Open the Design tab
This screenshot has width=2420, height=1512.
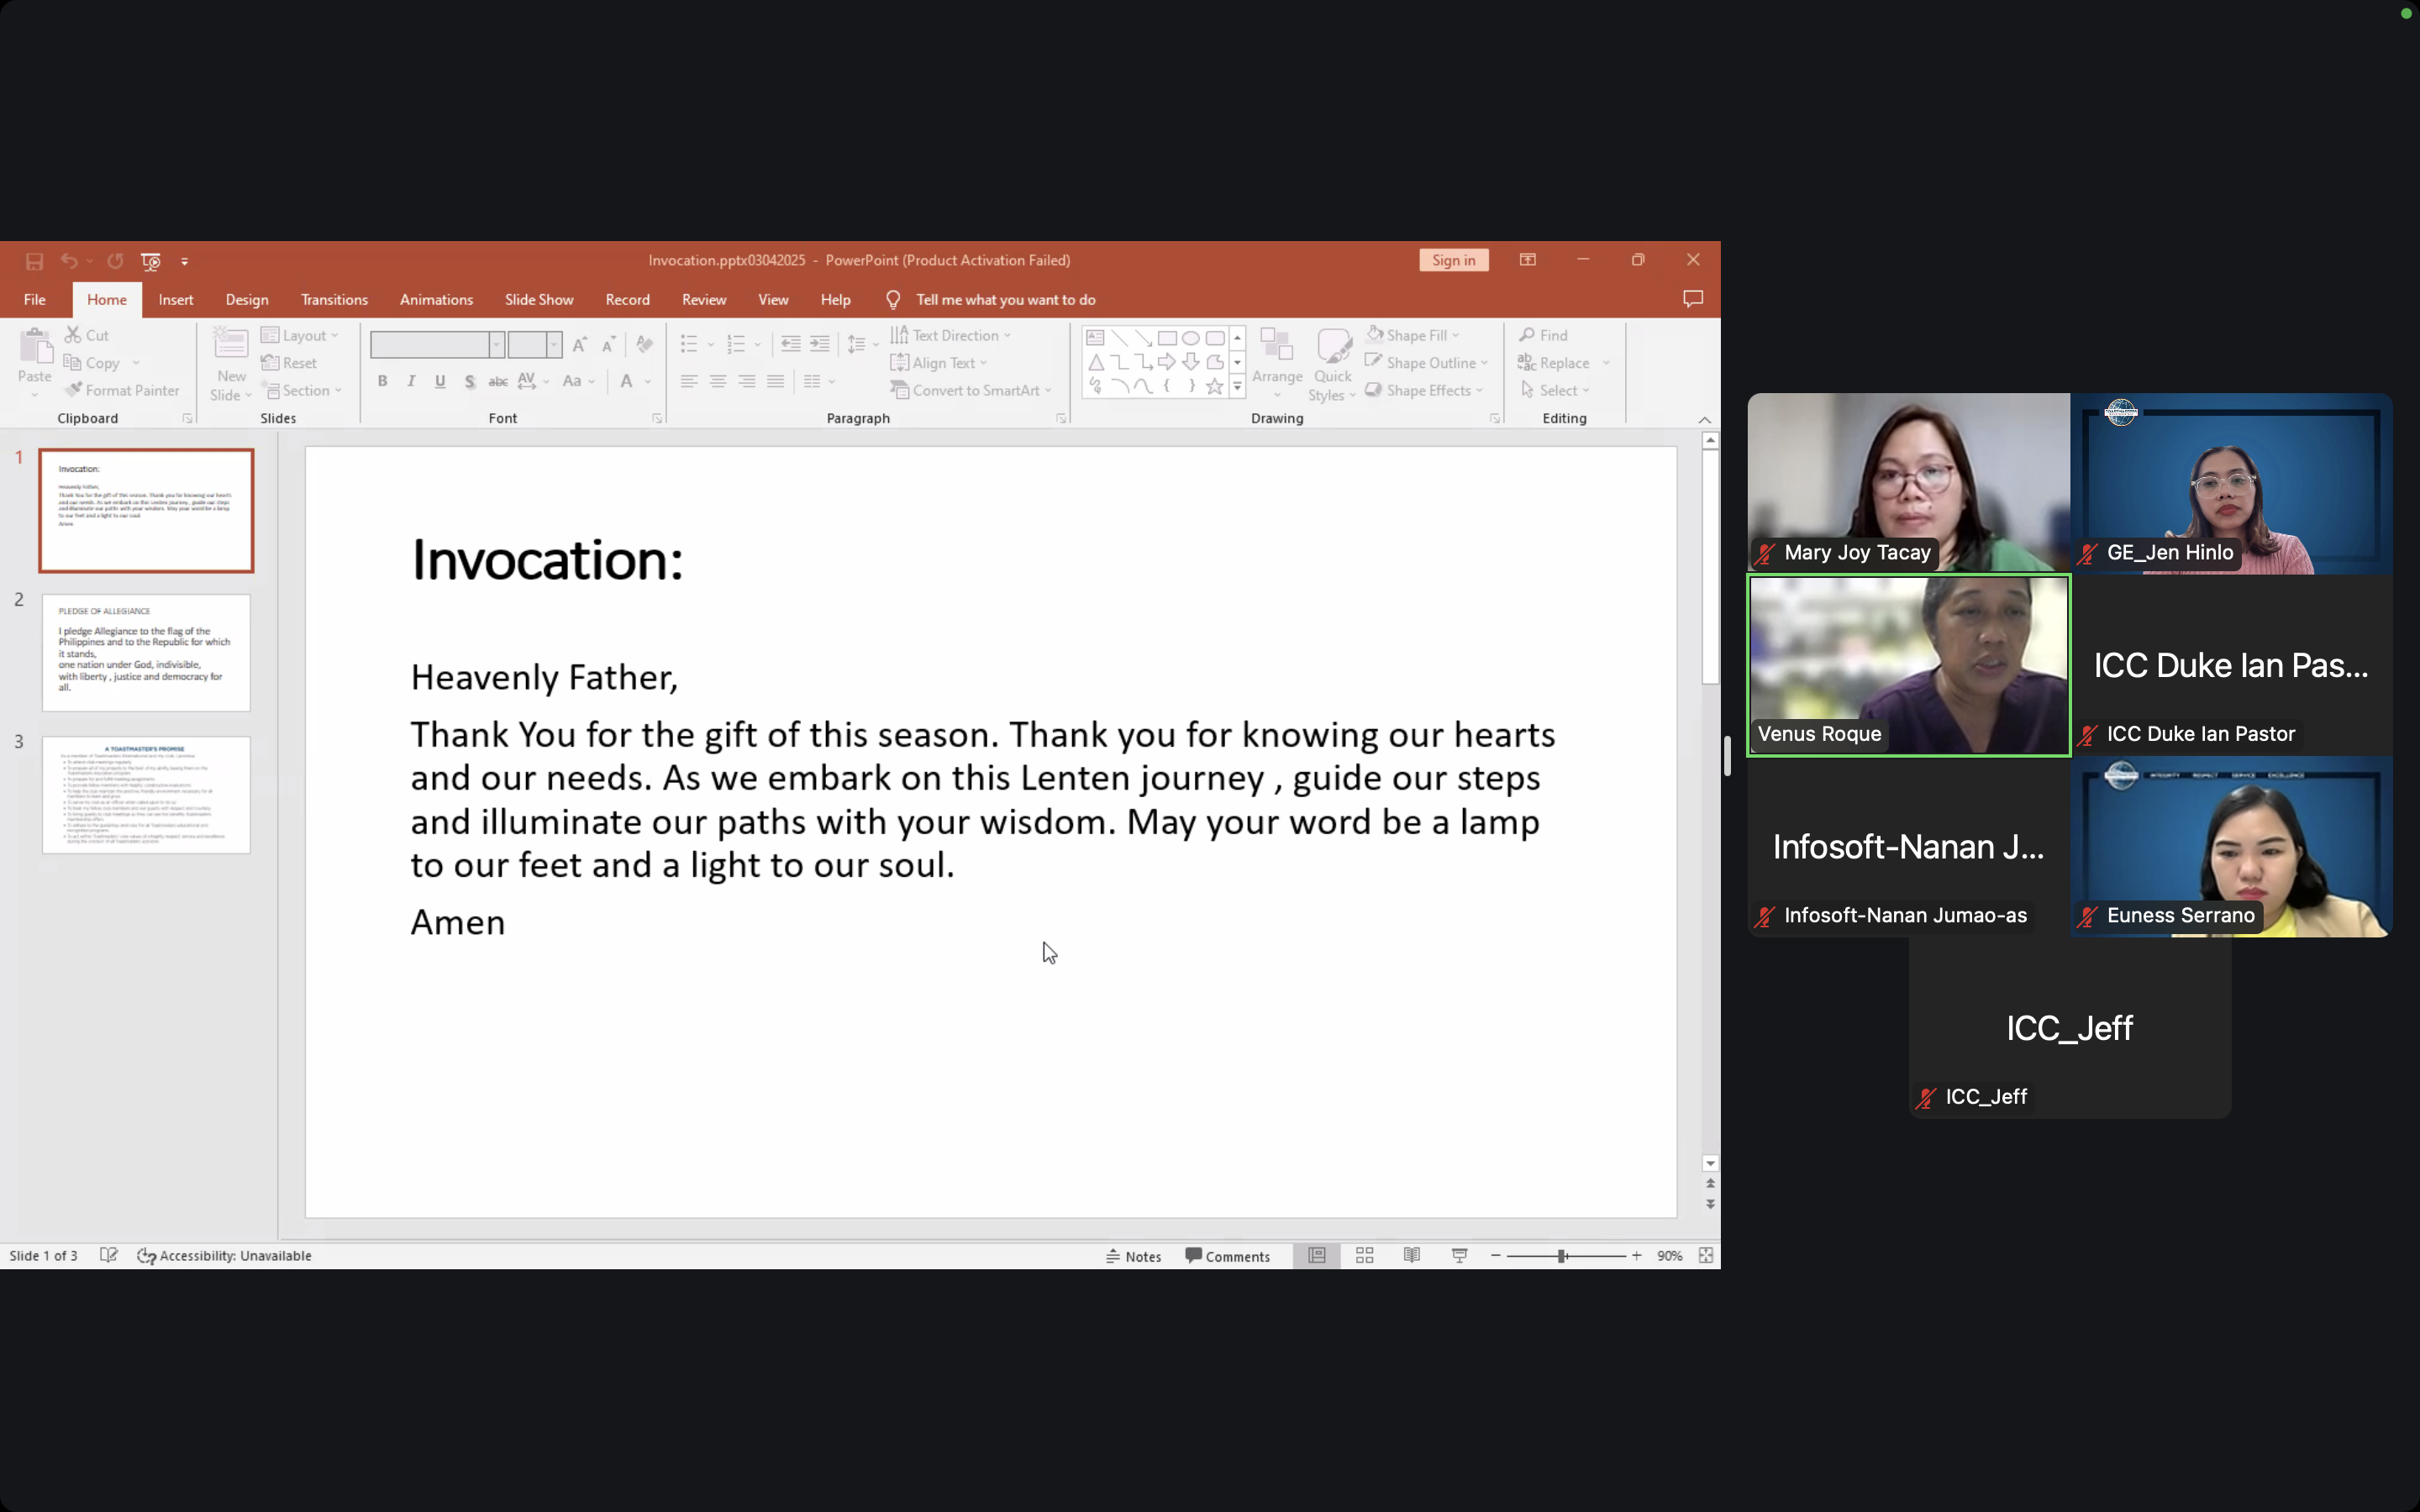[x=246, y=300]
